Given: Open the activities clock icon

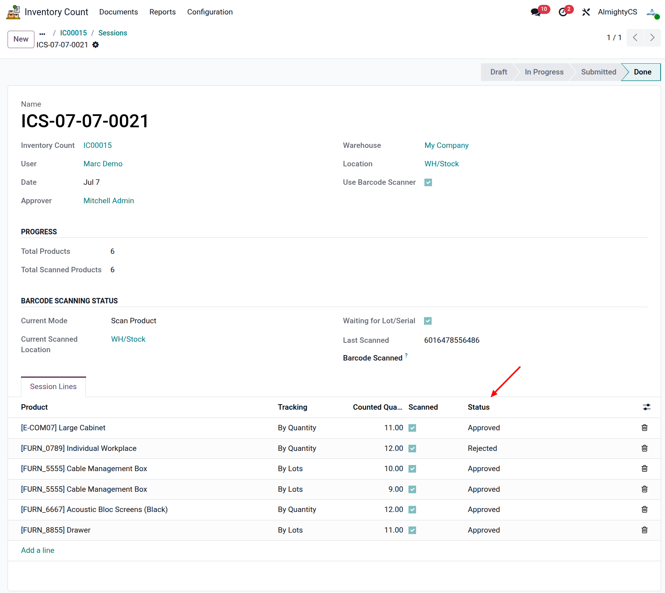Looking at the screenshot, I should pos(563,12).
